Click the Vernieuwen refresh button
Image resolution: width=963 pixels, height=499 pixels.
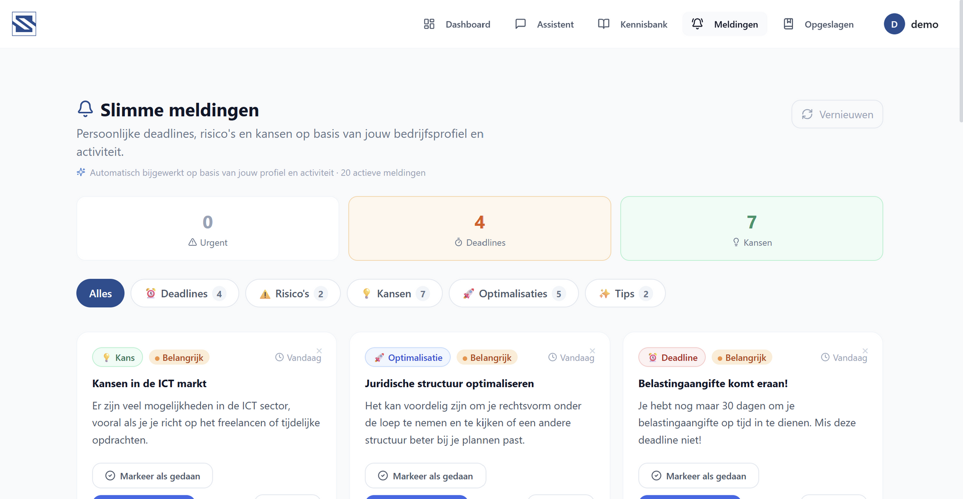[x=837, y=114]
